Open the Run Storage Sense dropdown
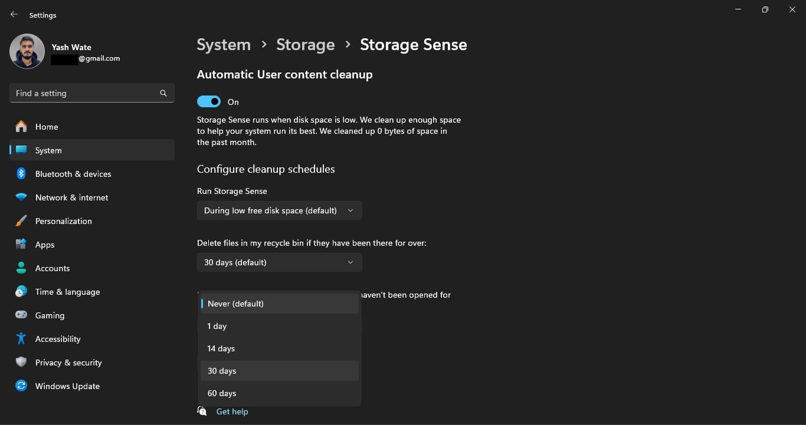Image resolution: width=806 pixels, height=425 pixels. [x=279, y=210]
